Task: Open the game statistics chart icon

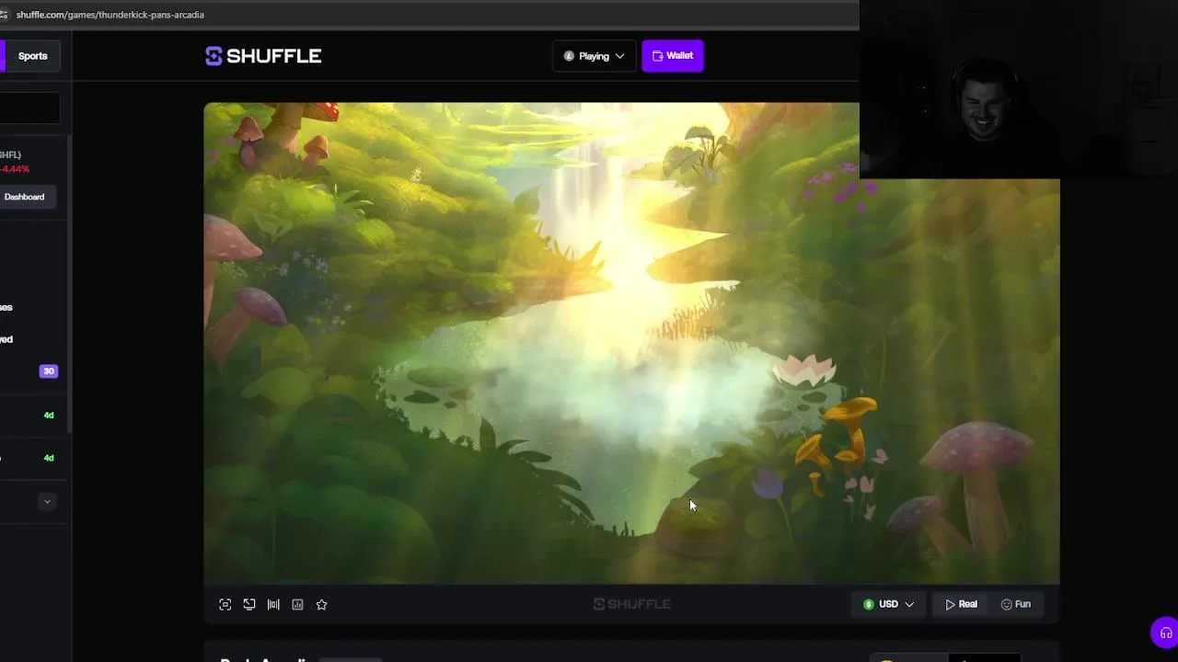Action: pos(297,604)
